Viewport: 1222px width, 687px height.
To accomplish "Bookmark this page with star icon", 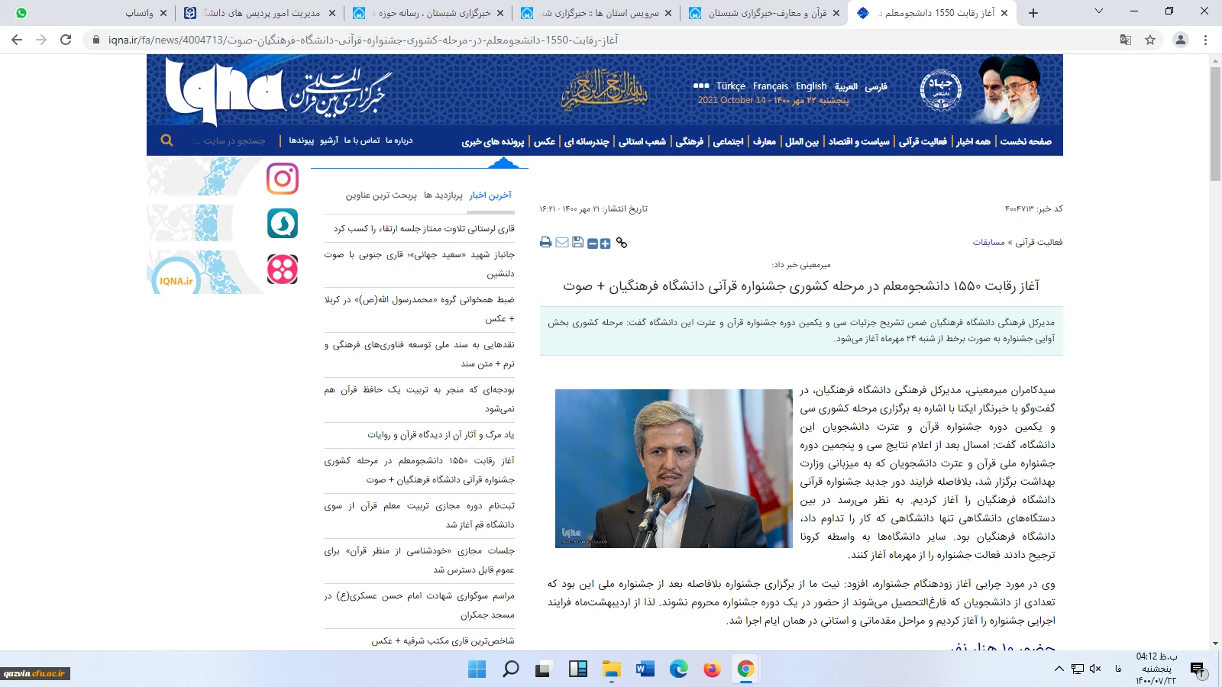I will [x=1150, y=40].
